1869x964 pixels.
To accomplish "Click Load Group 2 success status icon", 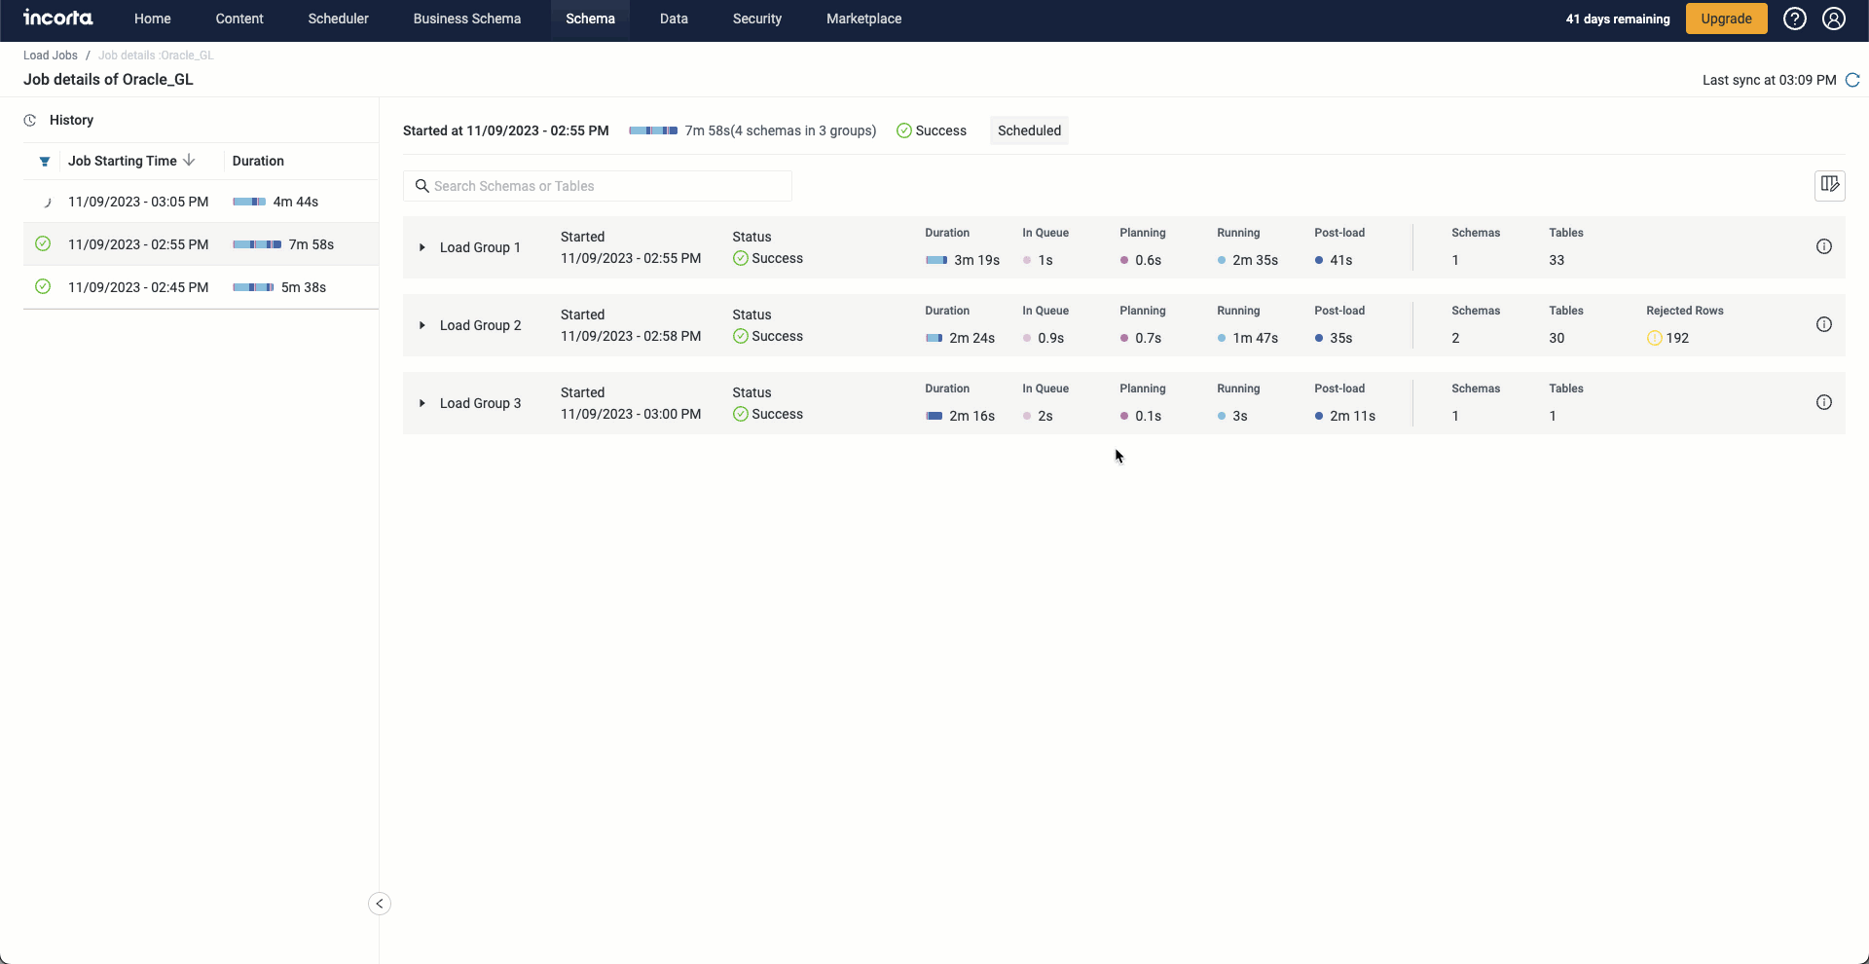I will [x=741, y=336].
